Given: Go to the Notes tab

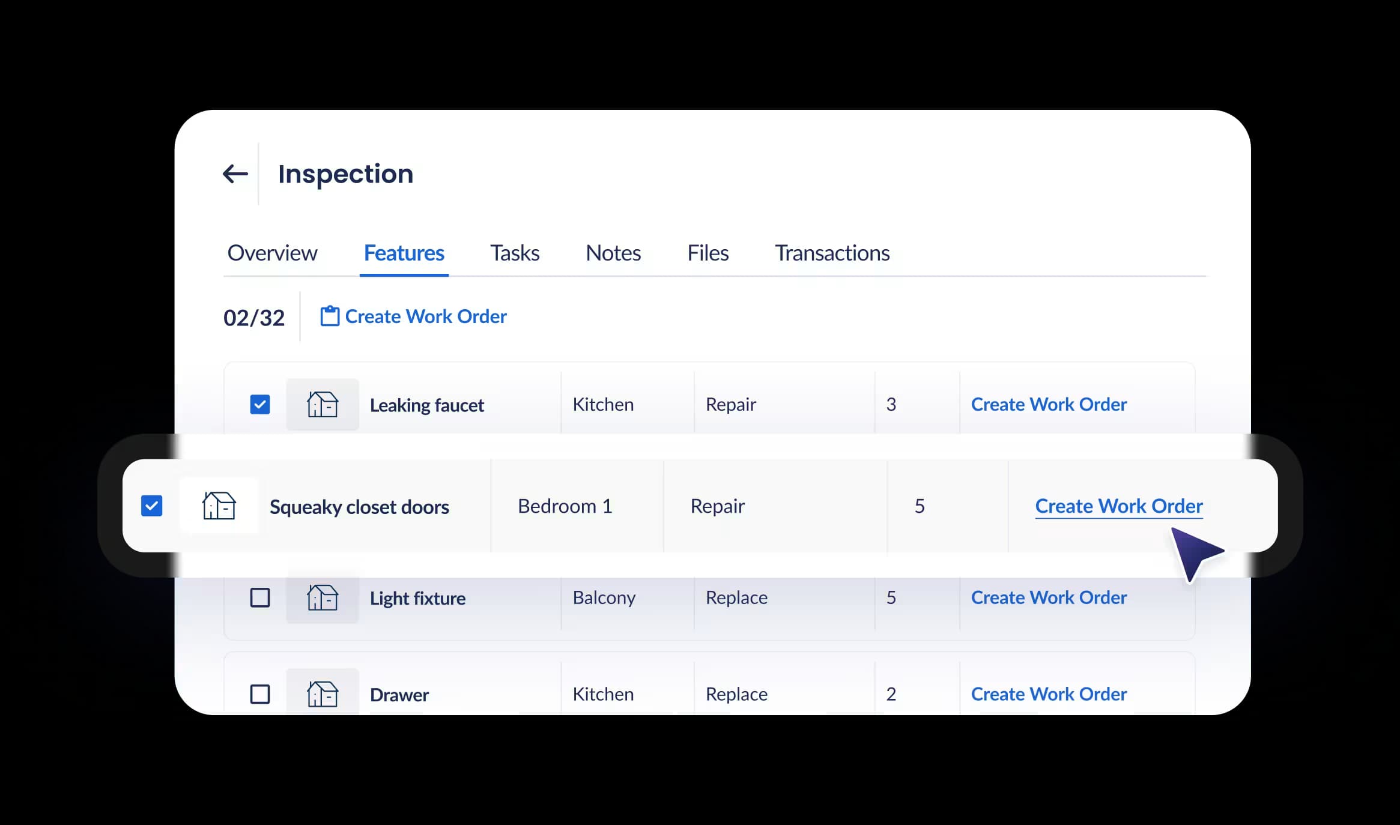Looking at the screenshot, I should point(613,253).
